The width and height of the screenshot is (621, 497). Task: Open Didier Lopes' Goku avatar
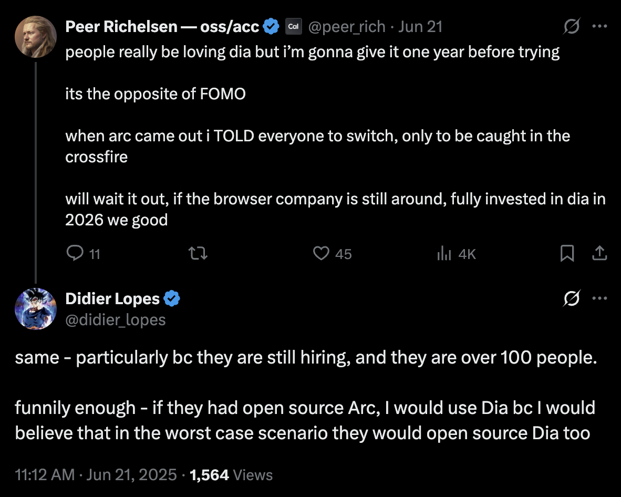tap(36, 309)
